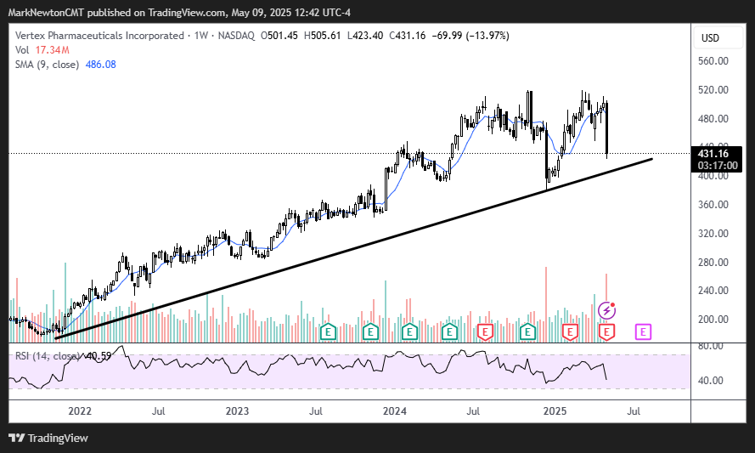The width and height of the screenshot is (755, 453).
Task: Click the 480.00 price axis label
Action: [x=713, y=118]
